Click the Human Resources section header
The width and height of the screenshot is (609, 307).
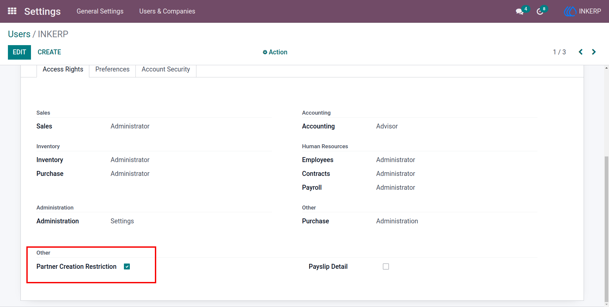coord(325,146)
